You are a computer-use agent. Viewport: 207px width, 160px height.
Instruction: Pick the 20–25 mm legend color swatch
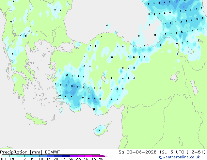pos(58,156)
